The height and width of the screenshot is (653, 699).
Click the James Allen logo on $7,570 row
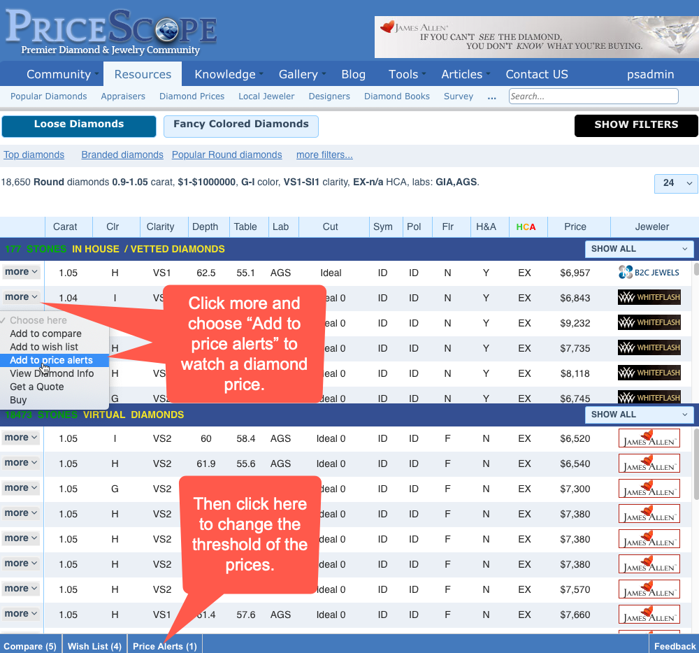click(x=649, y=589)
